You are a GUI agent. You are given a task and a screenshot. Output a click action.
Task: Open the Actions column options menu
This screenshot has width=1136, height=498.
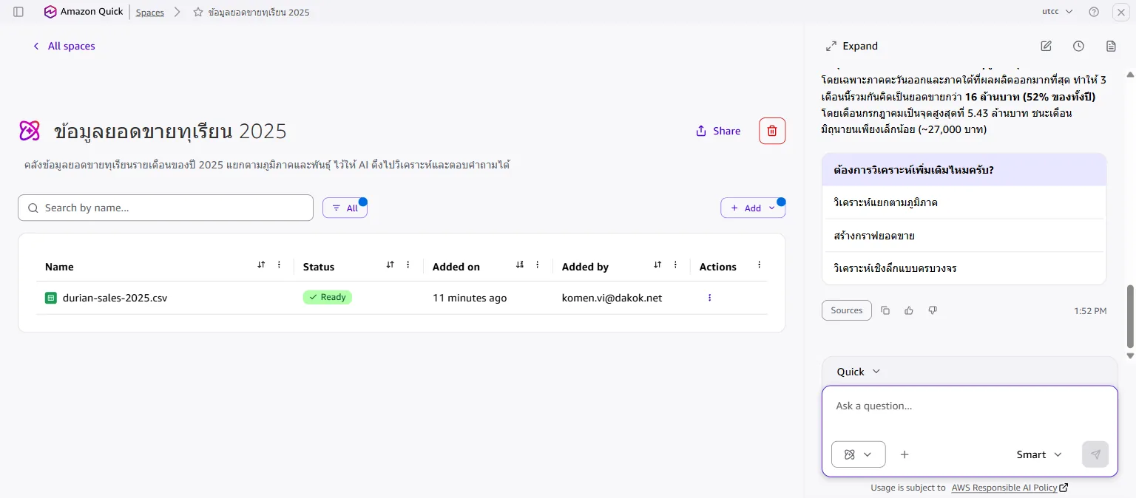(x=759, y=265)
